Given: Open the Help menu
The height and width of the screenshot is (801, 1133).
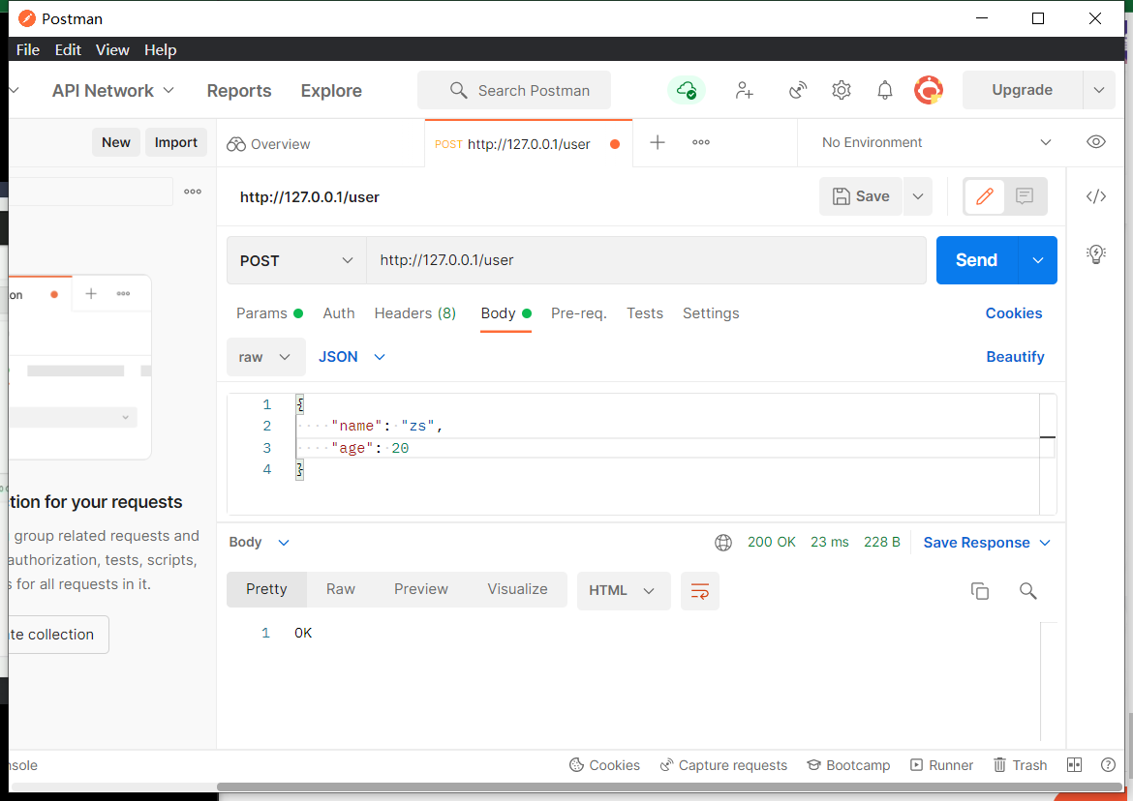Looking at the screenshot, I should (x=161, y=49).
